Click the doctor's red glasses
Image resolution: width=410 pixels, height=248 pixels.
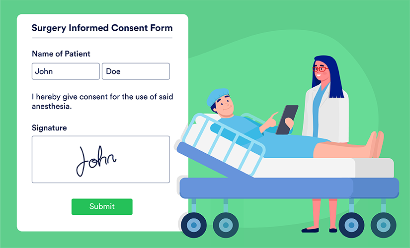320,69
